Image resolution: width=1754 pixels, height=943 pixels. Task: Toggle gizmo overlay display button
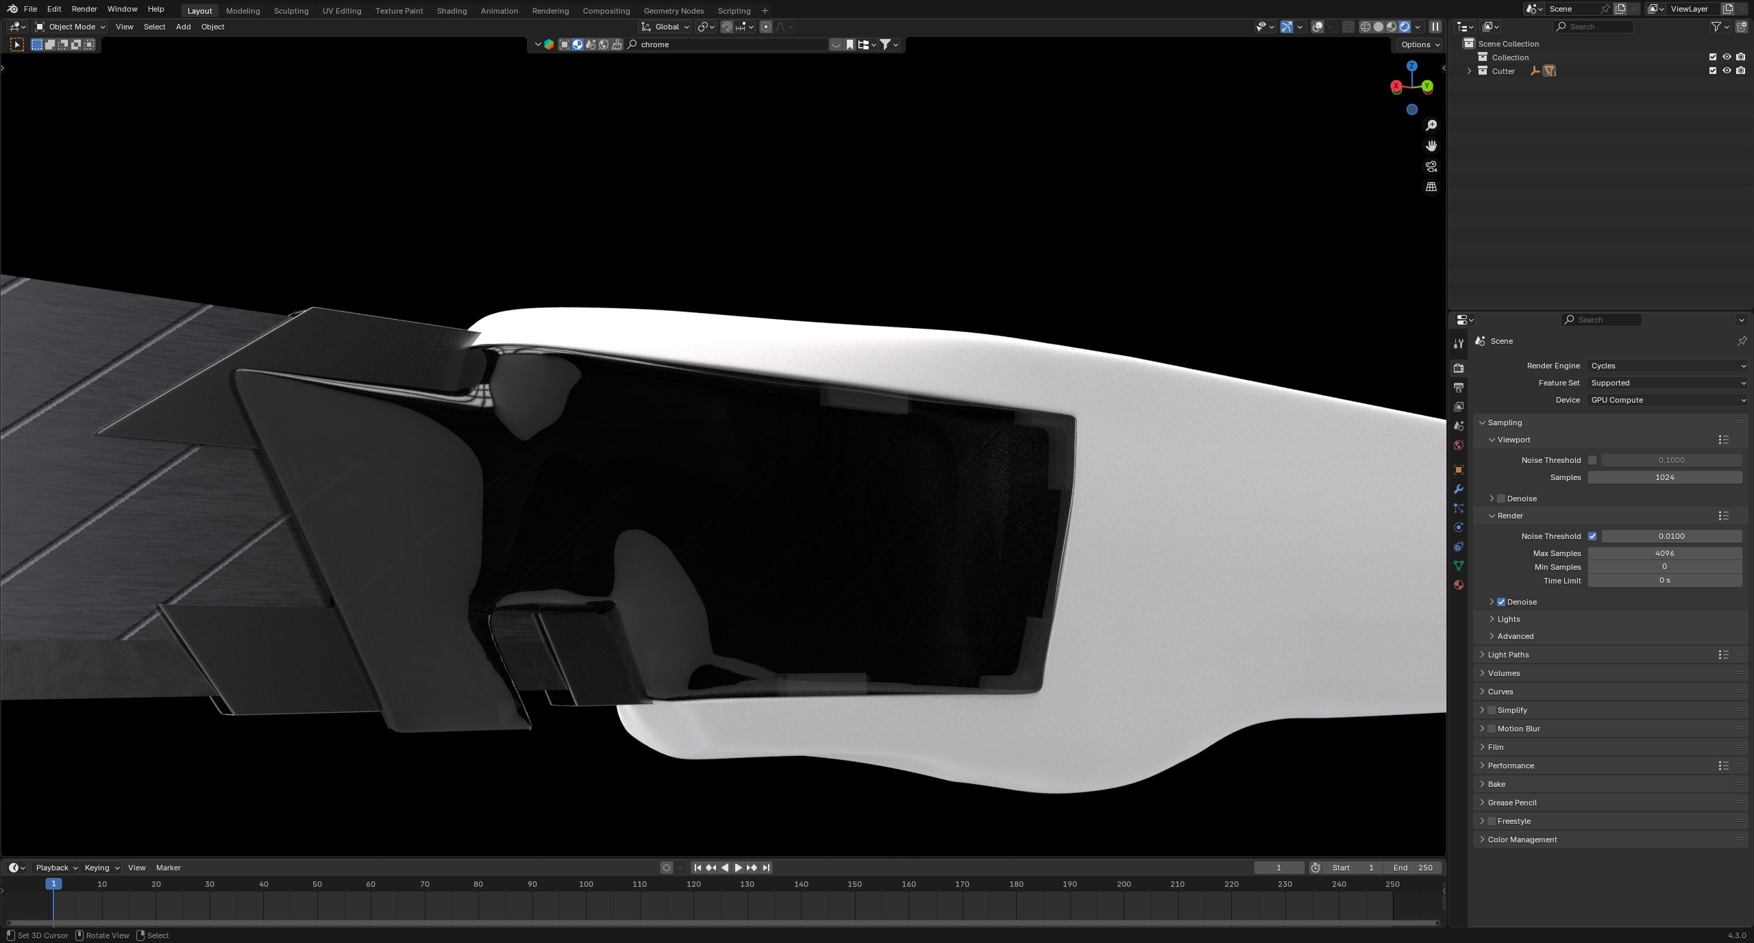1286,27
